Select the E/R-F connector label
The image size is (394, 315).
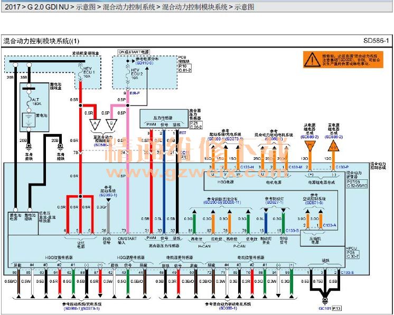point(135,93)
